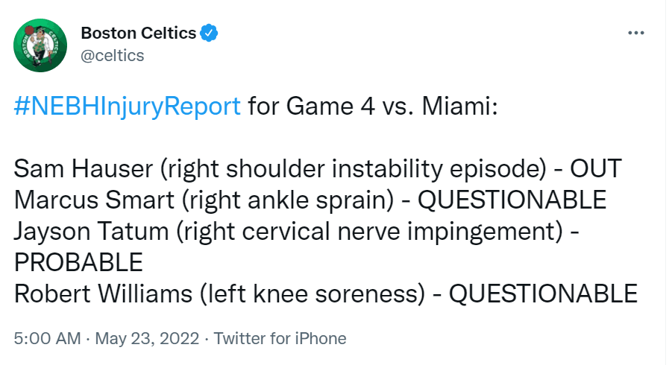This screenshot has width=672, height=365.
Task: Click the Marcus Smart name in the tweet
Action: click(94, 200)
